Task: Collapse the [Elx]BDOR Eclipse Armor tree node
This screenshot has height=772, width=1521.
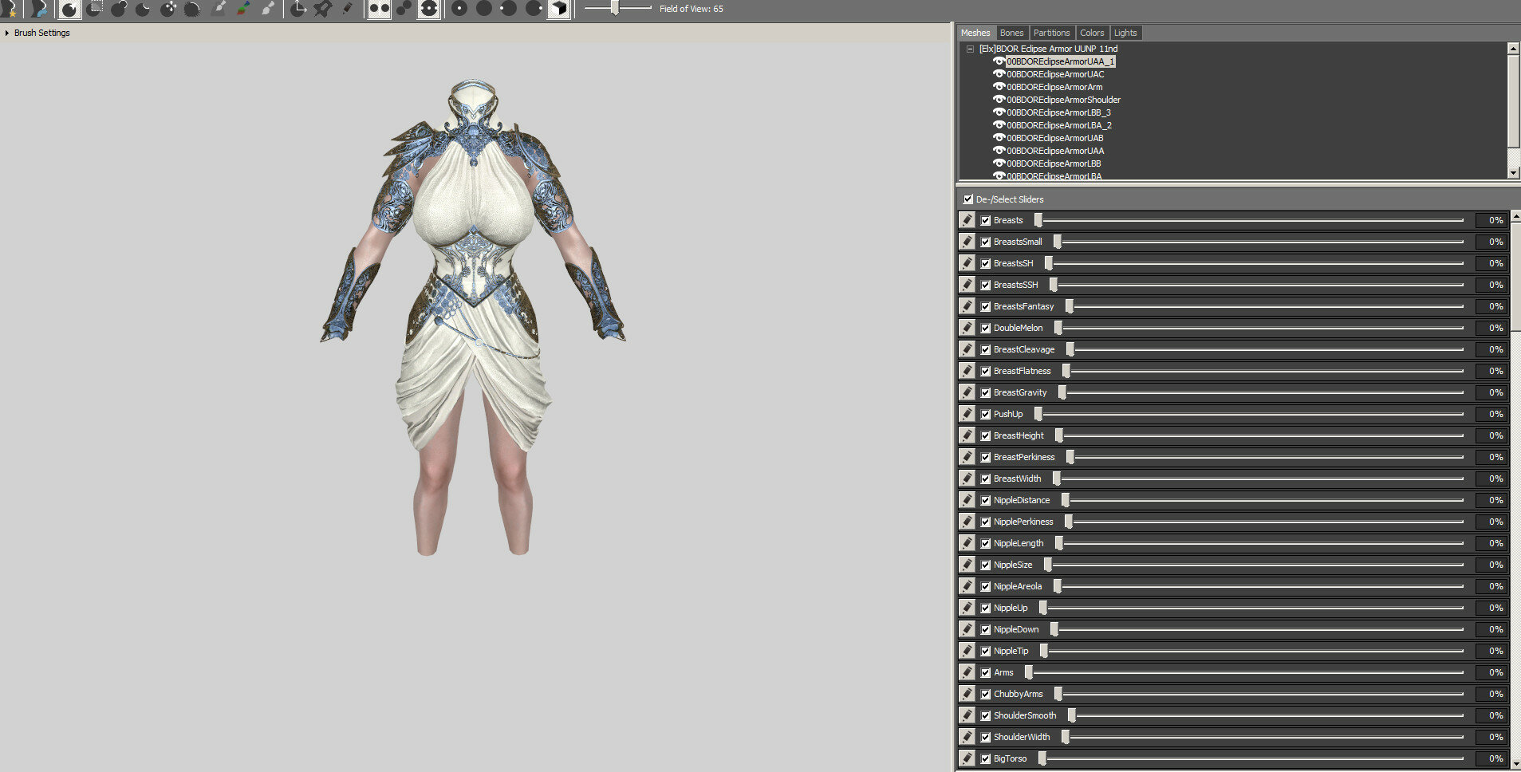Action: coord(970,49)
